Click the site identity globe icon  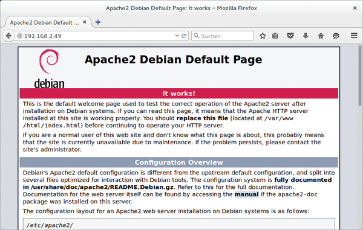click(x=20, y=36)
